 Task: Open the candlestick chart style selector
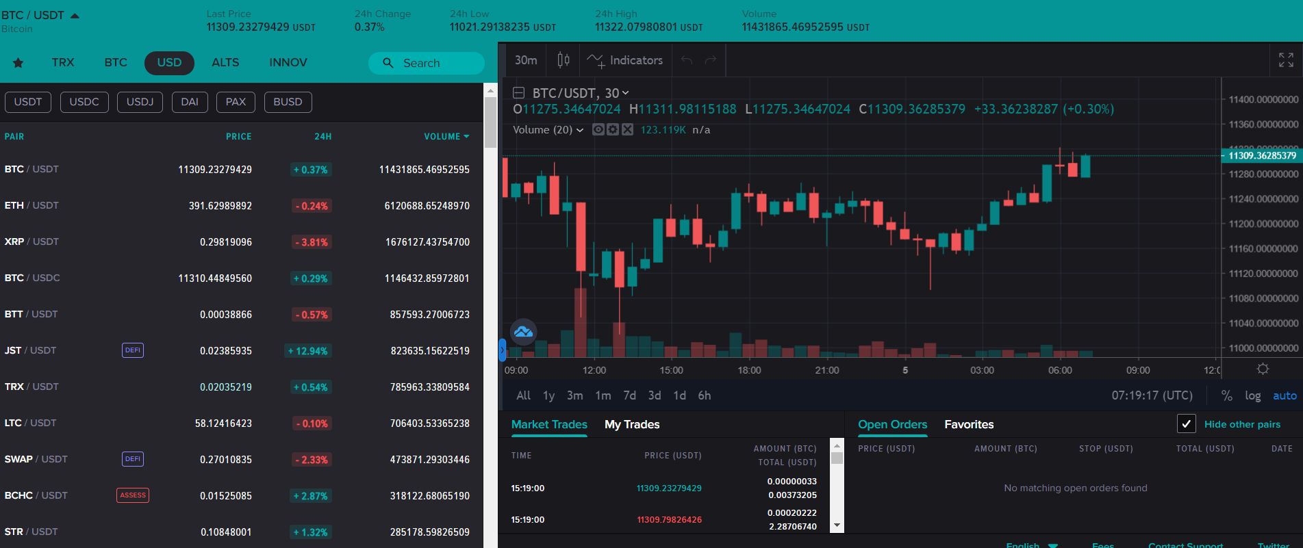(563, 60)
